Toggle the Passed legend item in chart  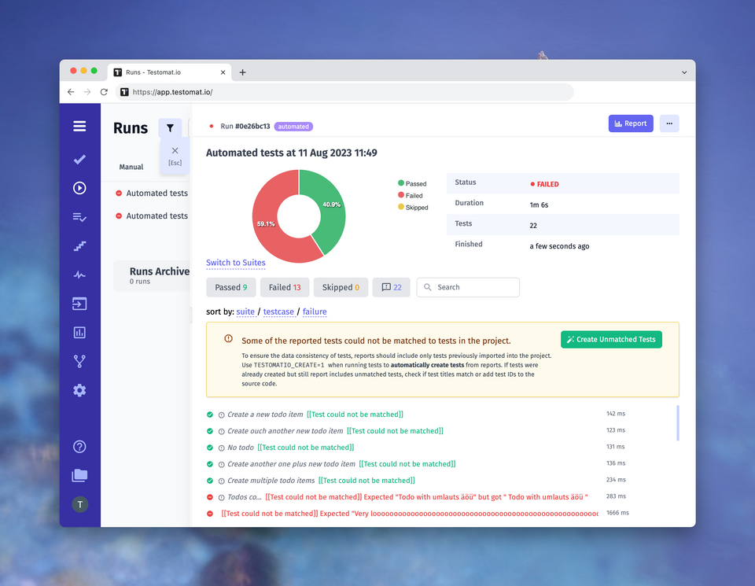click(x=412, y=183)
